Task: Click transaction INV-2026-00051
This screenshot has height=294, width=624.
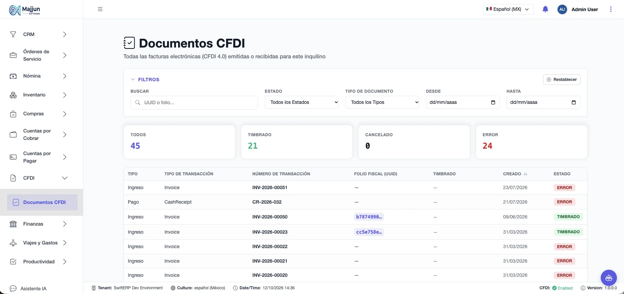Action: 270,187
